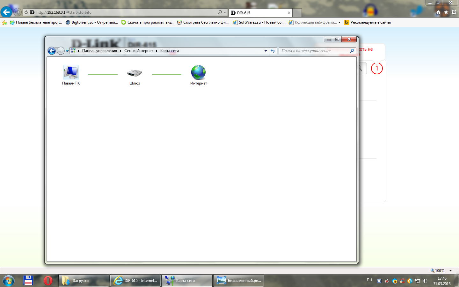The width and height of the screenshot is (459, 287).
Task: Open the network connection tray icon
Action: tap(418, 281)
